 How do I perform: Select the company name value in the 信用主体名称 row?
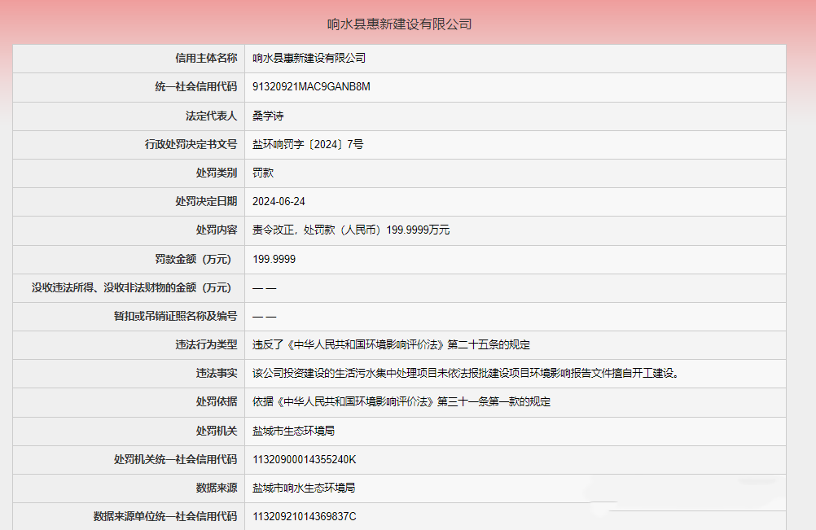309,59
